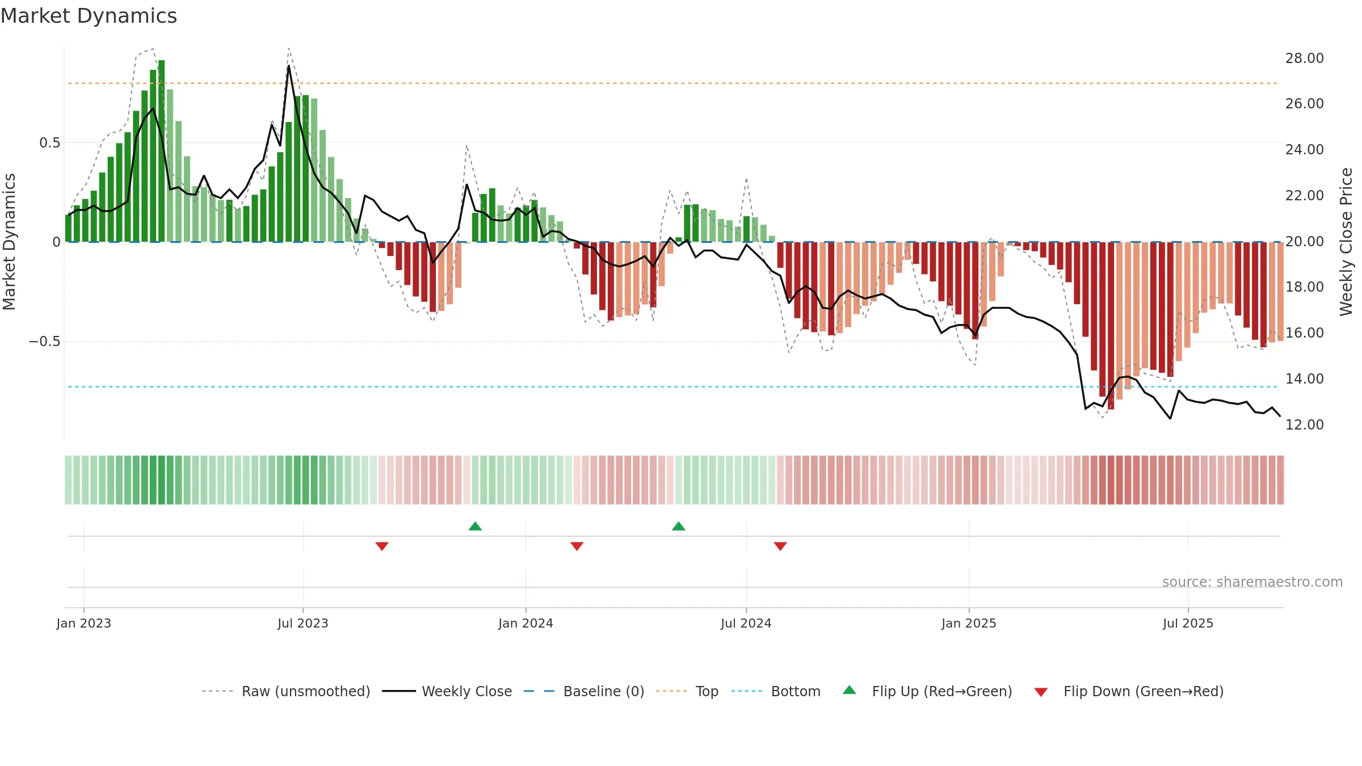
Task: Click the '−0.5' left axis value
Action: pyautogui.click(x=45, y=341)
